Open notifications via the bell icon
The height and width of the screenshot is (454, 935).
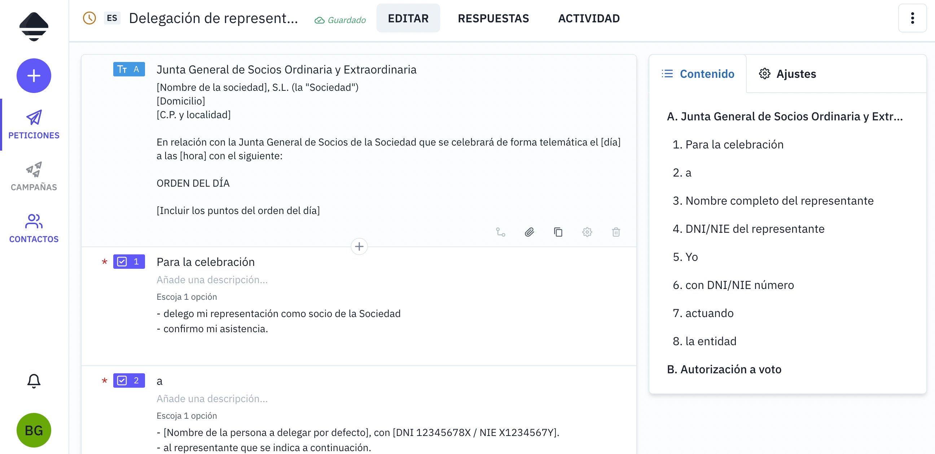click(x=34, y=381)
